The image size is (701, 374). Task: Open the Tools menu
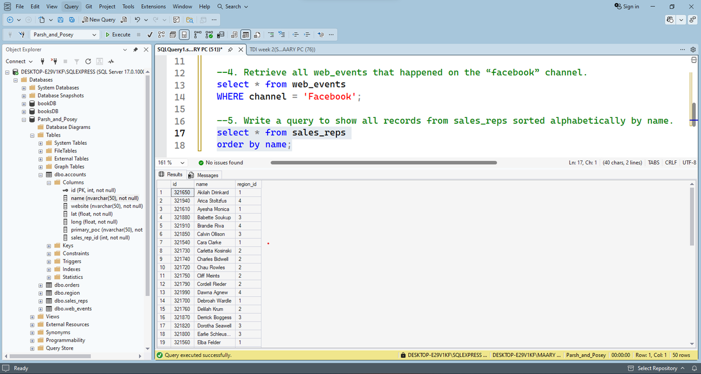tap(128, 6)
